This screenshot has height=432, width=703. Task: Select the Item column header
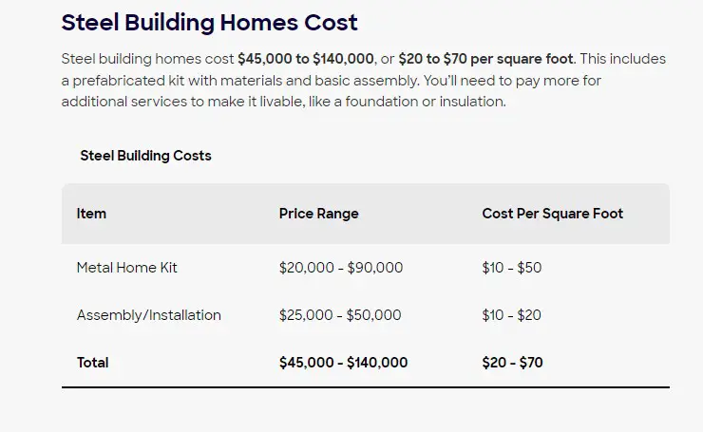click(91, 214)
